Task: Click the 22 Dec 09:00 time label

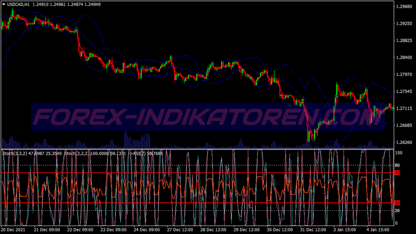Action: coord(80,230)
